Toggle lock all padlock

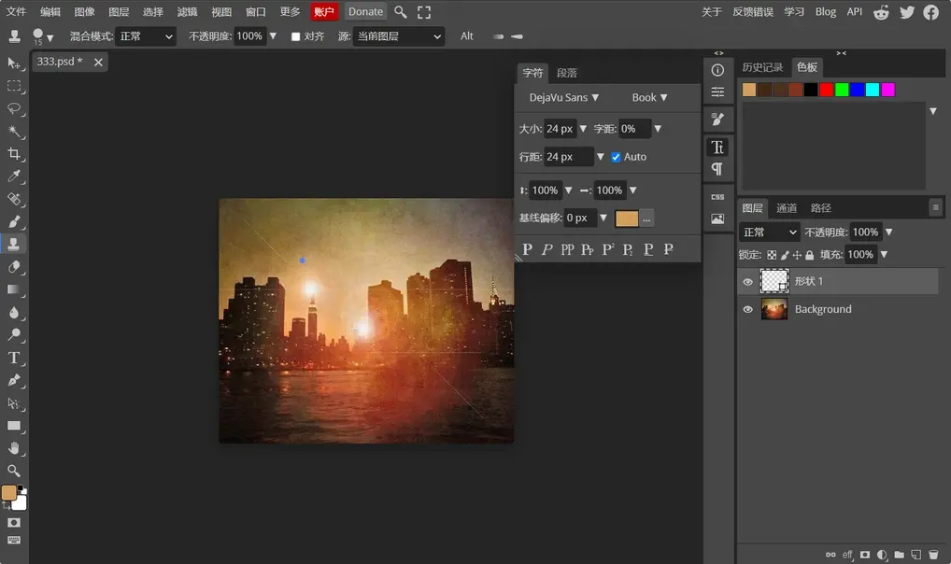tap(809, 255)
